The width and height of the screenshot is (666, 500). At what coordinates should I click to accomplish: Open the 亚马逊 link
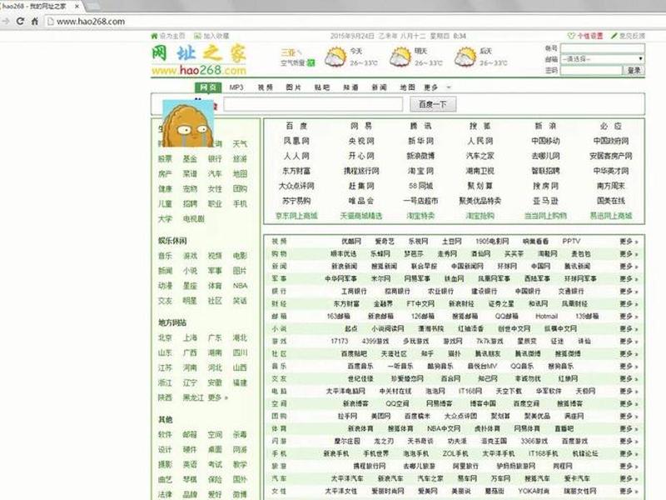coord(545,201)
